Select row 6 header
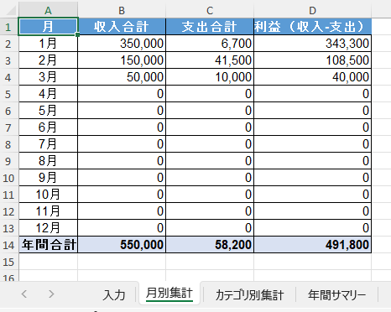Screen dimensions: 391x312 point(9,111)
